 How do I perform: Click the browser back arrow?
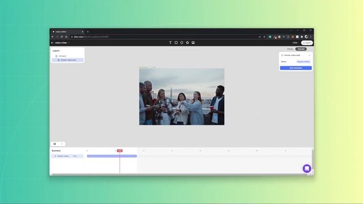53,37
